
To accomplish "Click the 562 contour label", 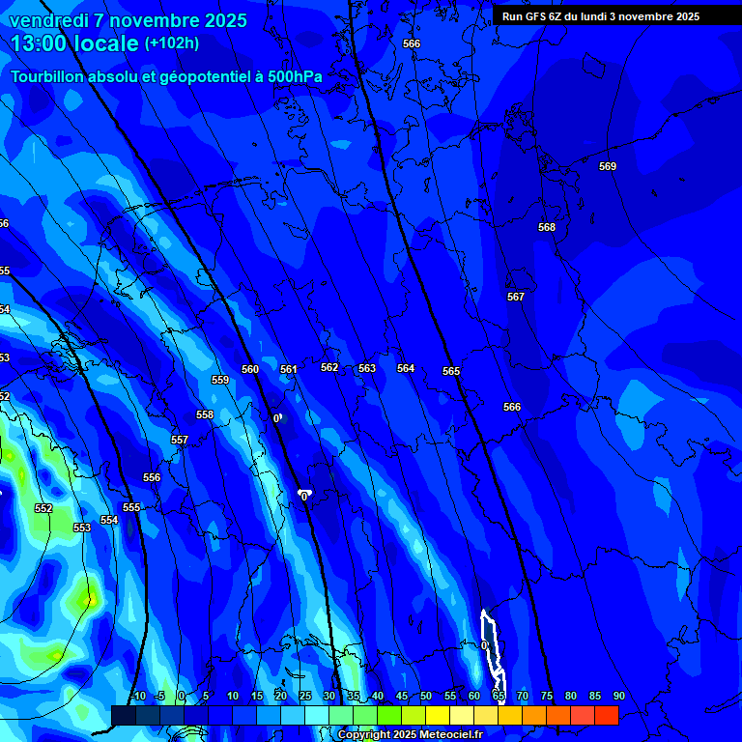I will (329, 368).
